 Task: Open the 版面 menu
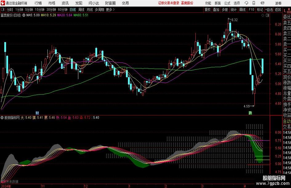[217, 3]
